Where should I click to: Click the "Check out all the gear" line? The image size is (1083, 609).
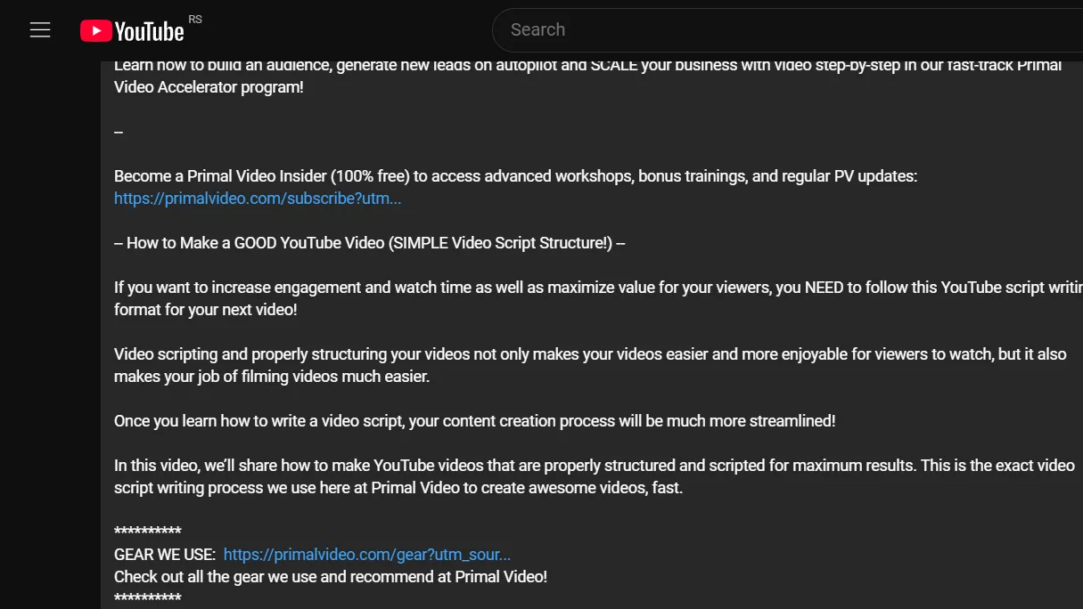tap(331, 577)
